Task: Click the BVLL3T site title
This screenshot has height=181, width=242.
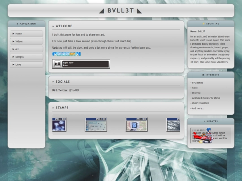Action: pos(121,11)
